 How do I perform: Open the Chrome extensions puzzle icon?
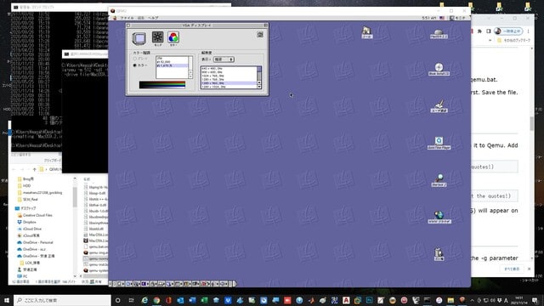point(479,31)
